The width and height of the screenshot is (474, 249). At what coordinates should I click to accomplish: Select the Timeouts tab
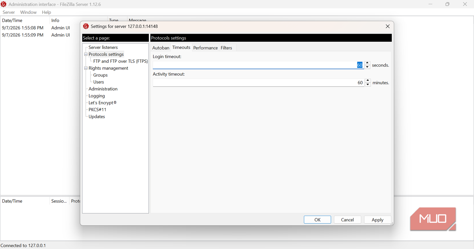pyautogui.click(x=181, y=47)
